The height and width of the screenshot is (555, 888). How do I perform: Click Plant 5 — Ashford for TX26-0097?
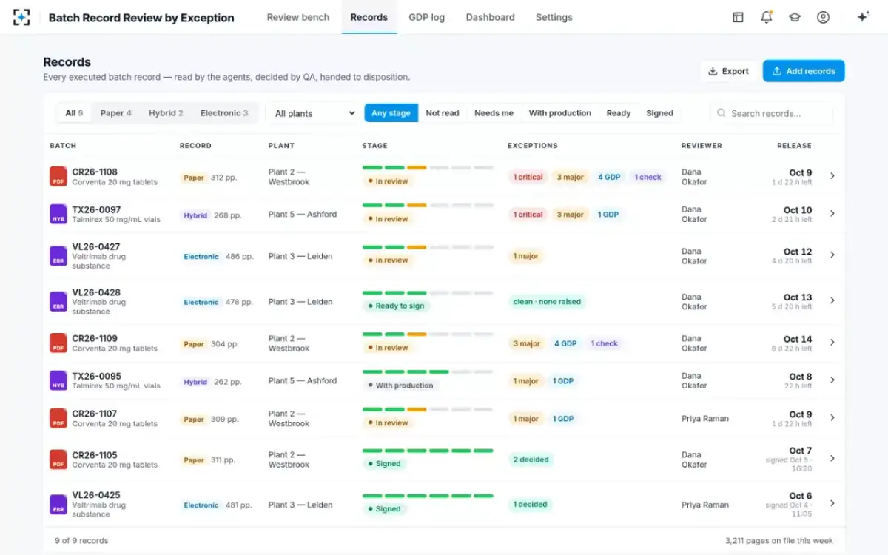303,214
